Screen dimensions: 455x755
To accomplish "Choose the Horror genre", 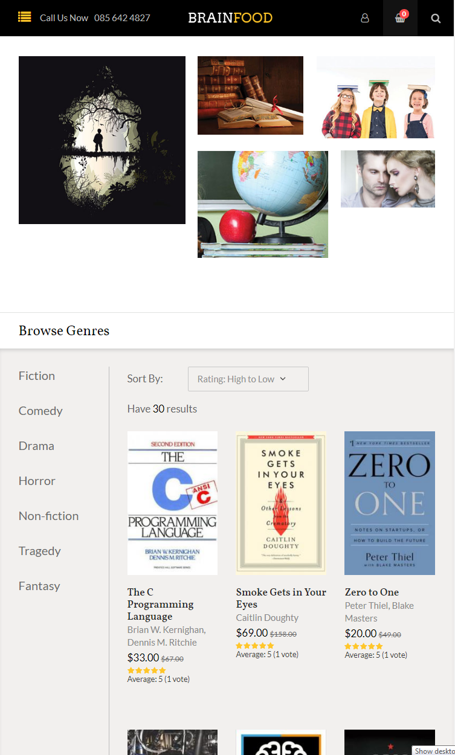I will 37,481.
